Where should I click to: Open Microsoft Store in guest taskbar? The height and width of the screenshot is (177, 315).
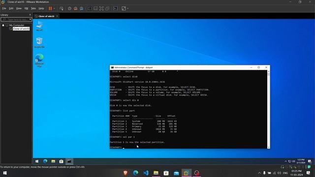pyautogui.click(x=61, y=161)
